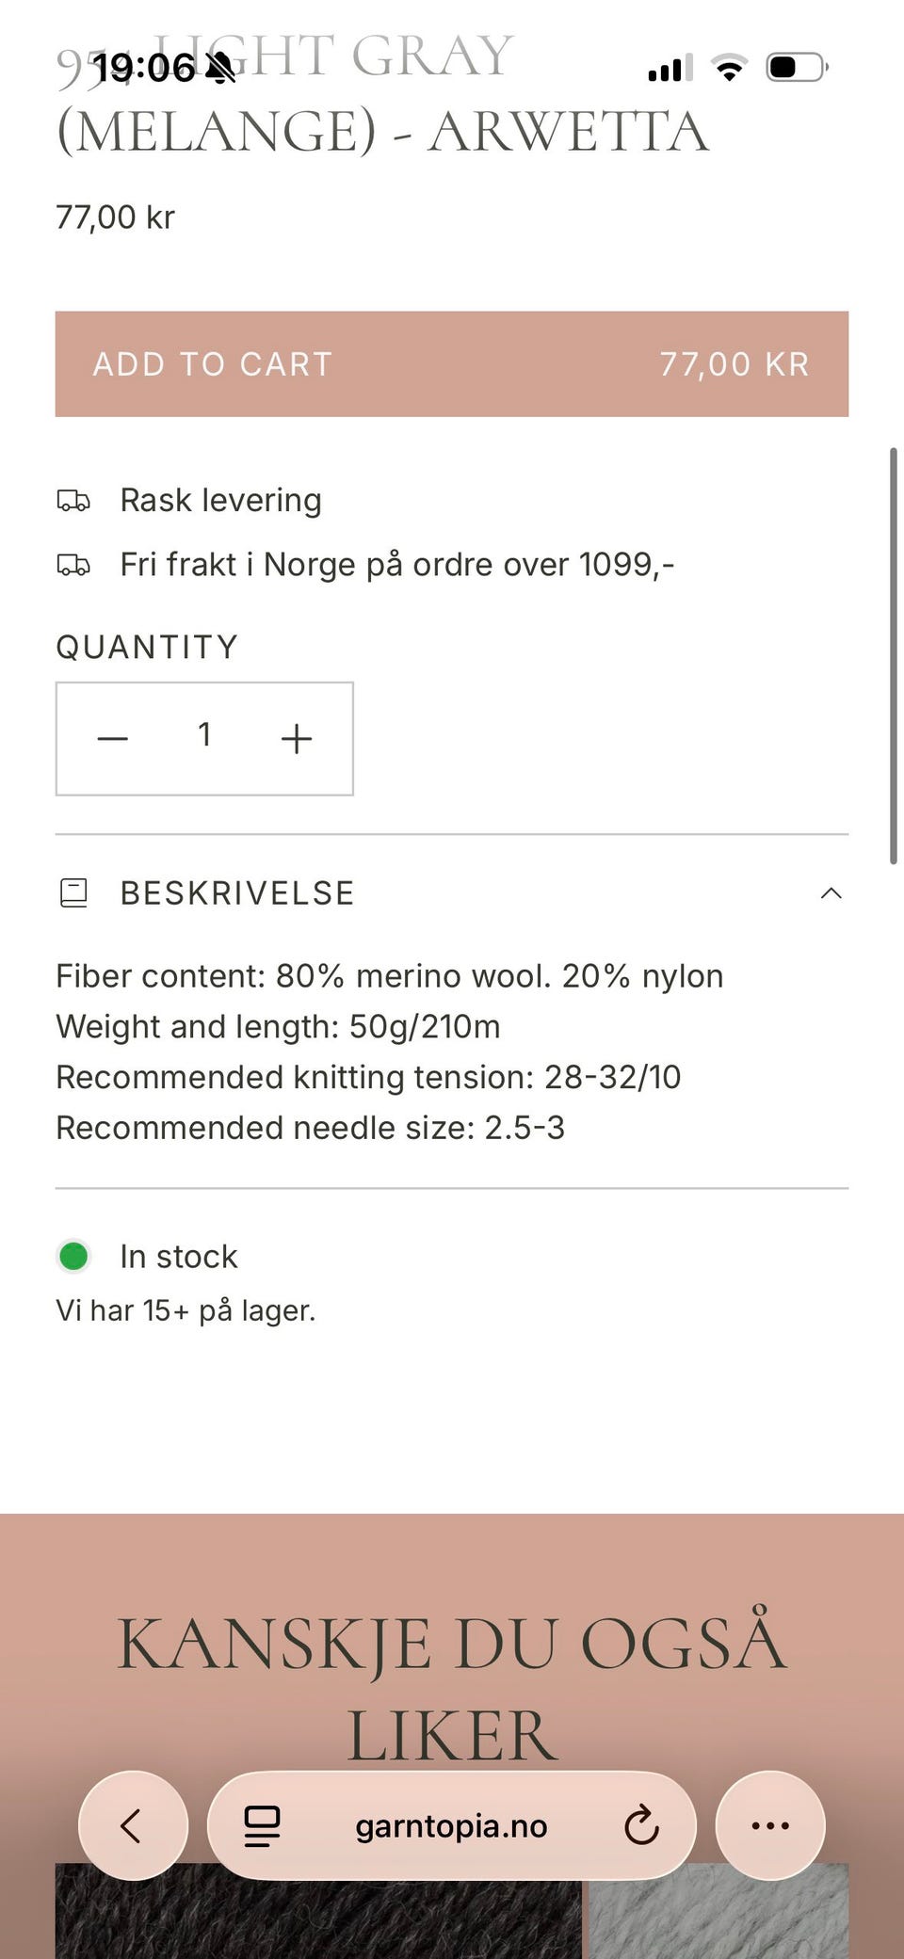The width and height of the screenshot is (904, 1959).
Task: Click the book icon beside Beskrivelse
Action: pyautogui.click(x=73, y=893)
